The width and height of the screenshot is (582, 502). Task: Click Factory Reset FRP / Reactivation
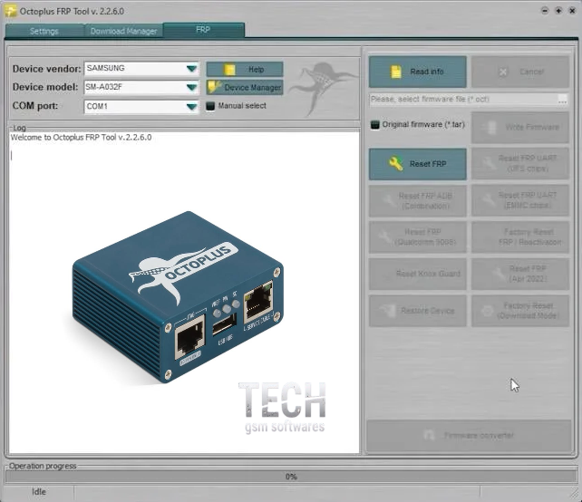pos(520,237)
